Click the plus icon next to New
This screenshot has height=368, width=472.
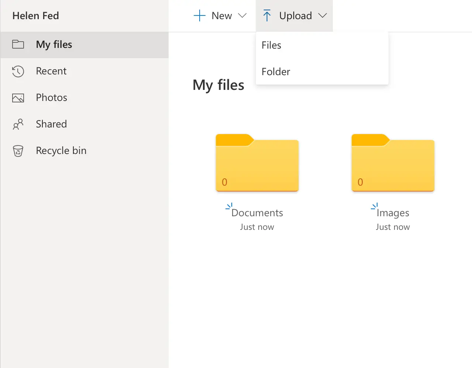click(199, 15)
